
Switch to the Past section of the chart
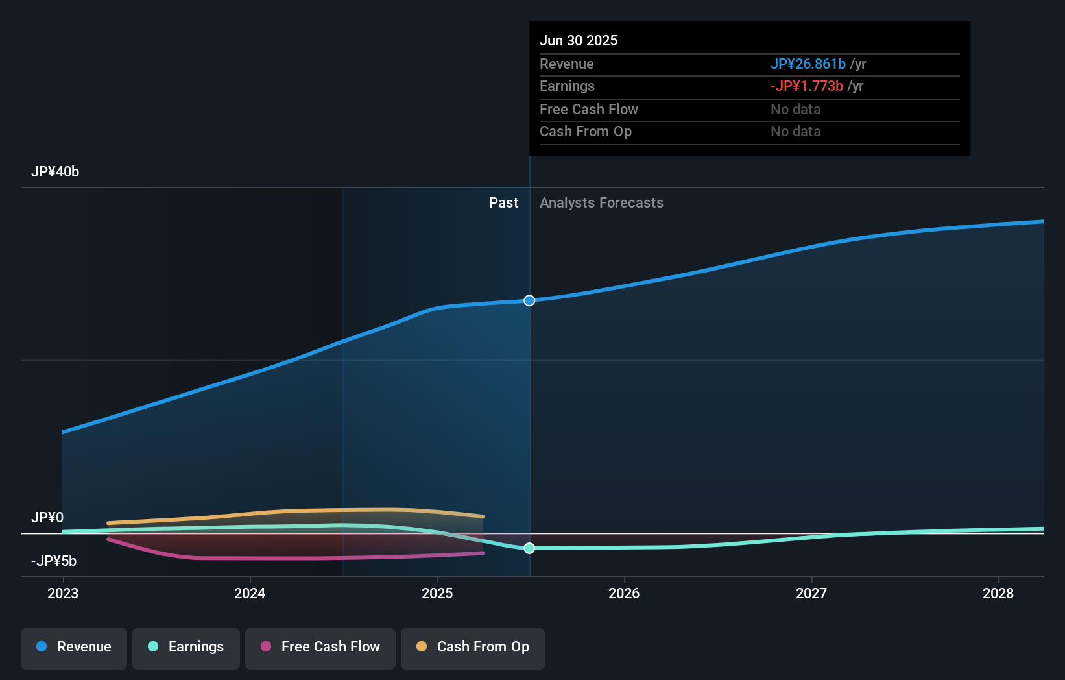[503, 202]
